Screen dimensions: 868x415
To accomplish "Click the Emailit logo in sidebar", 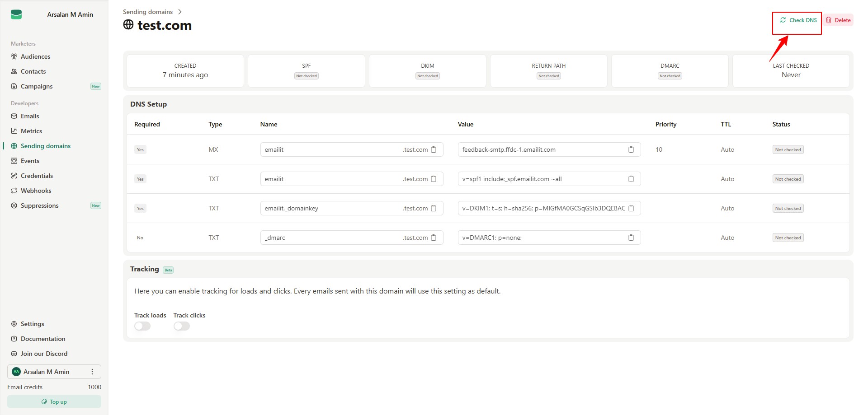I will pos(16,14).
